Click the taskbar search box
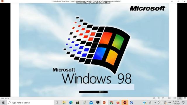The width and height of the screenshot is (187, 105). pyautogui.click(x=30, y=102)
